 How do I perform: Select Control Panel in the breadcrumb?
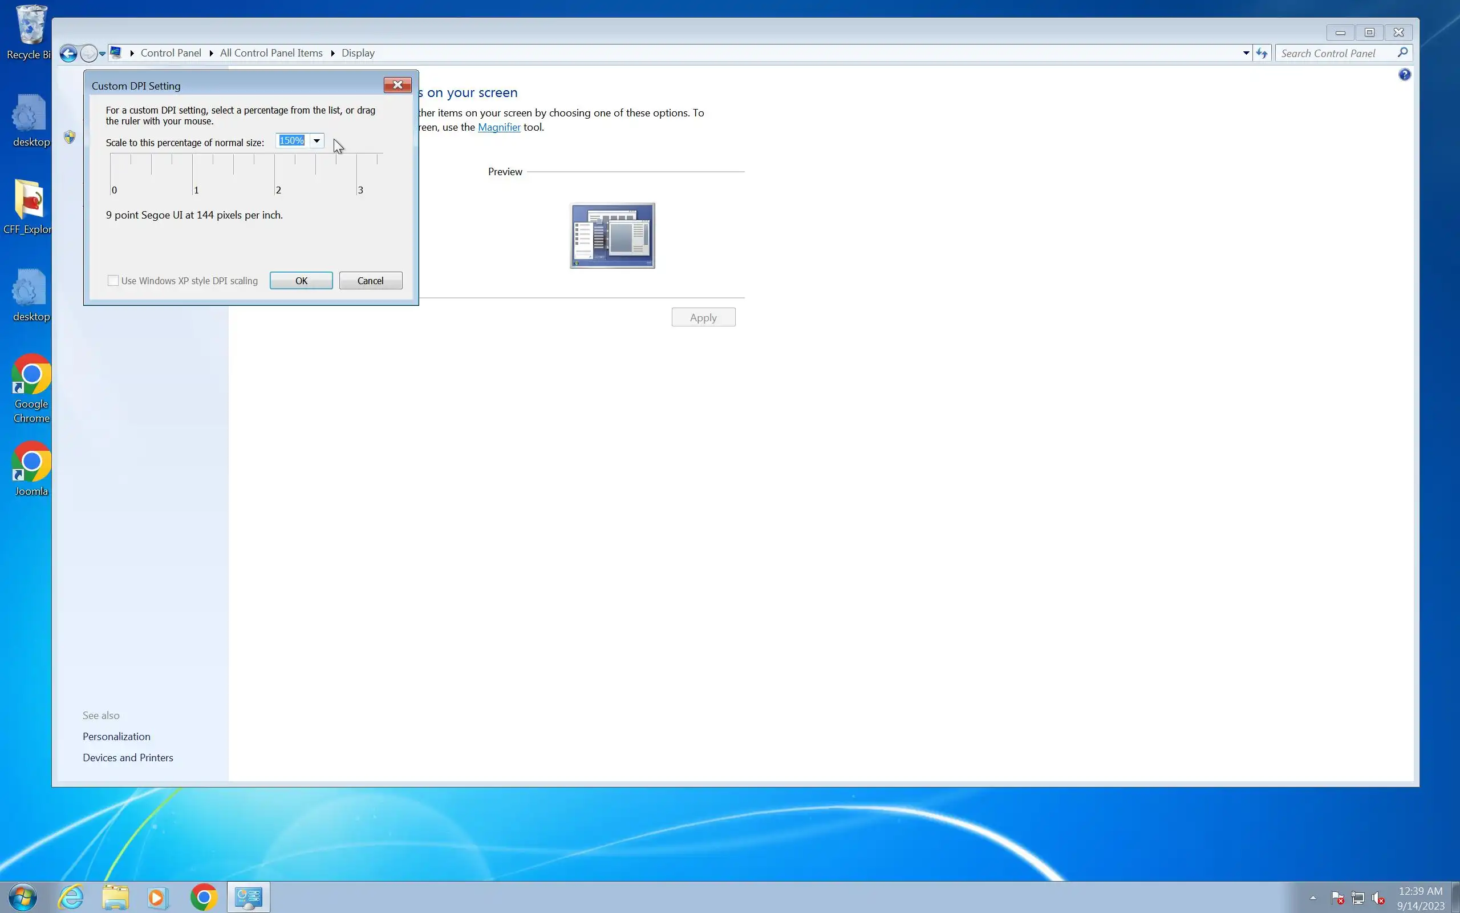171,53
